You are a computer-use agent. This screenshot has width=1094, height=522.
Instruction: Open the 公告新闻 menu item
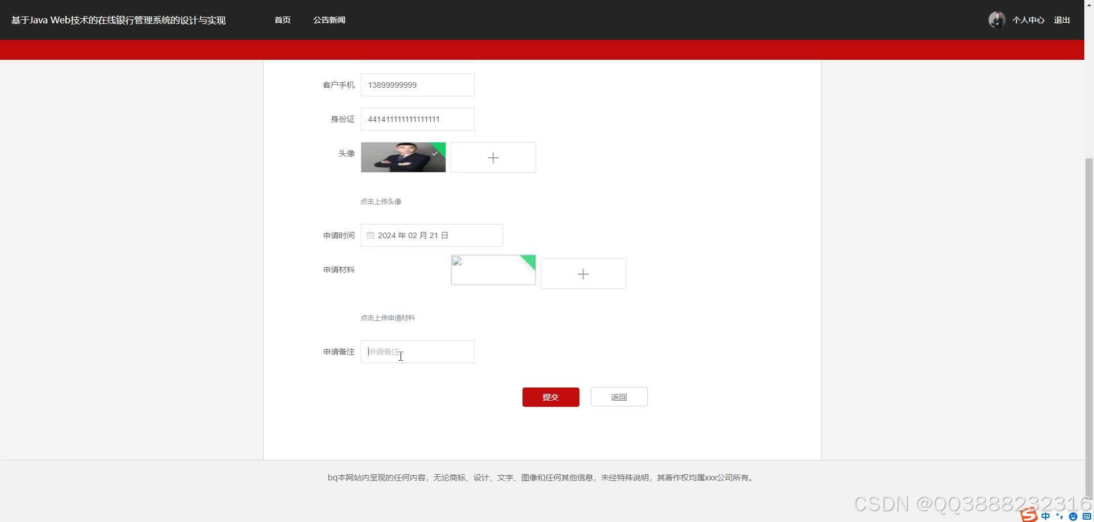point(329,19)
